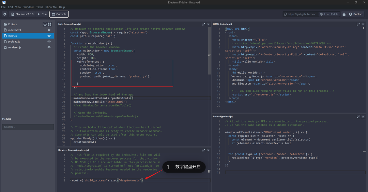Open the Show Me menu

[x=51, y=7]
